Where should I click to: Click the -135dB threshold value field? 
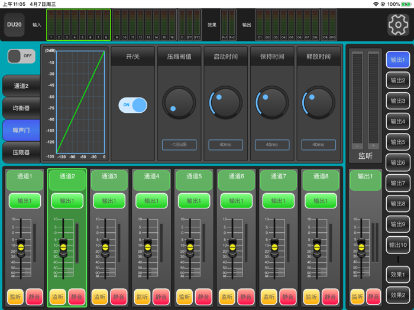point(179,145)
